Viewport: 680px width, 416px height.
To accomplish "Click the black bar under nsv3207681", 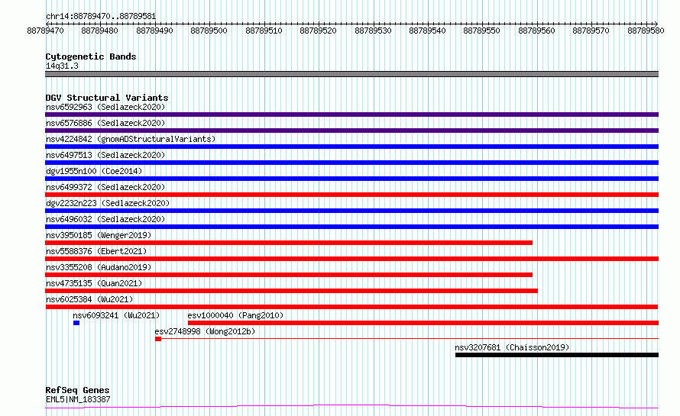I will (x=557, y=355).
